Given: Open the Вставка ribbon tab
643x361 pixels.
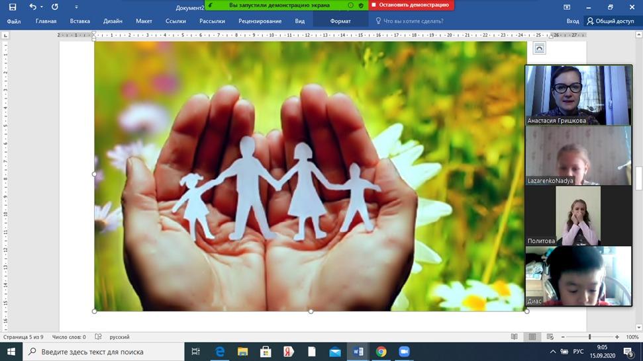Looking at the screenshot, I should 79,21.
